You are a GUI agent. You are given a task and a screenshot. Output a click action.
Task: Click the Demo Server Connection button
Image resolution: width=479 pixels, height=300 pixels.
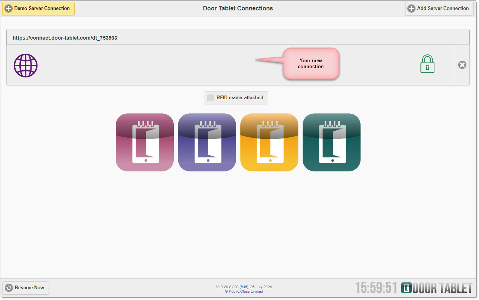click(38, 8)
